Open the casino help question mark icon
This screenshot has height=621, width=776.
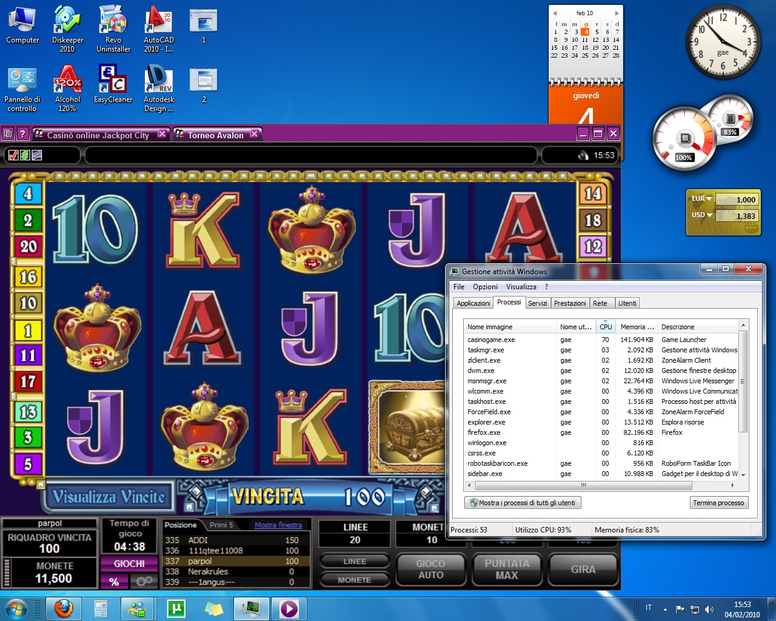(22, 134)
